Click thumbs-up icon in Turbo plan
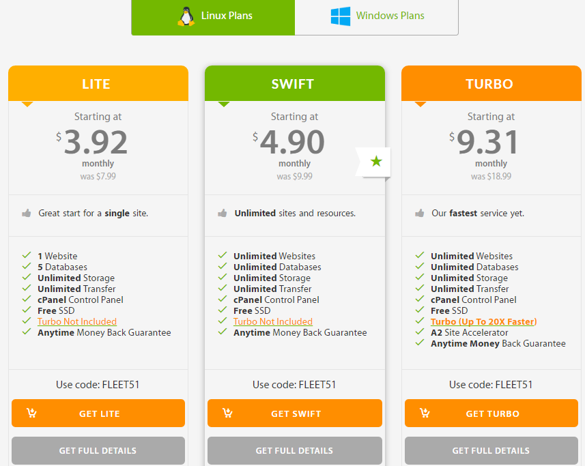 coord(420,214)
